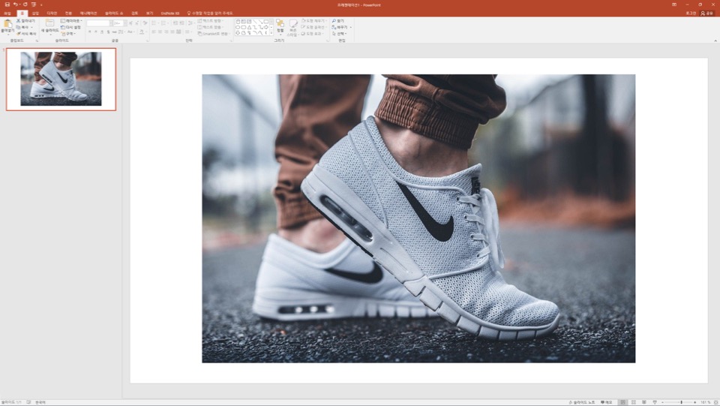720x406 pixels.
Task: Click the Share button
Action: [706, 14]
